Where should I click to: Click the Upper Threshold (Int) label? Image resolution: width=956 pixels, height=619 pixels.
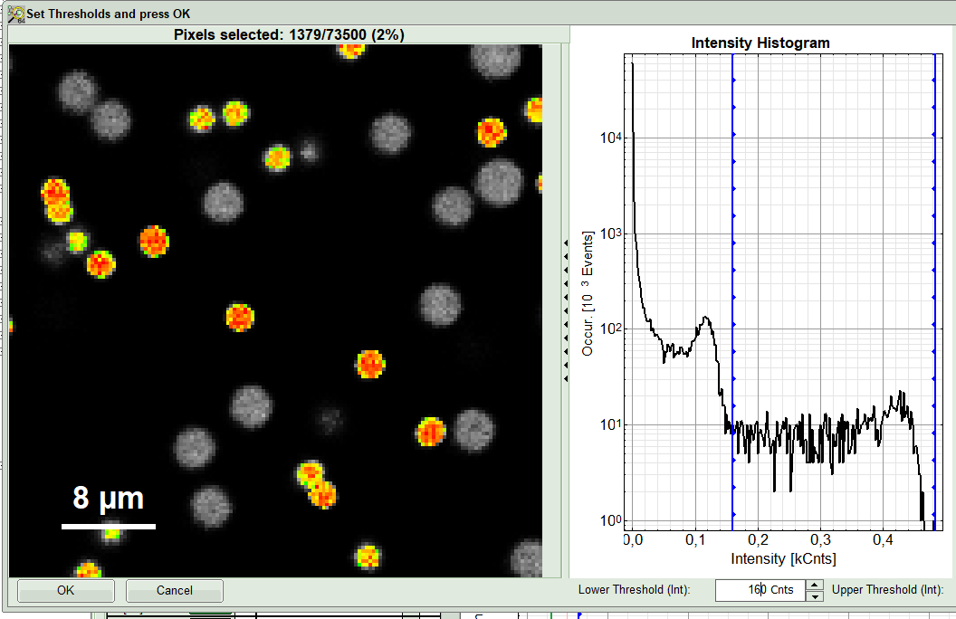click(x=887, y=590)
